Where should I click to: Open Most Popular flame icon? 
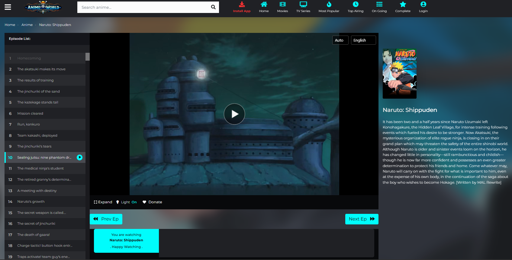329,5
